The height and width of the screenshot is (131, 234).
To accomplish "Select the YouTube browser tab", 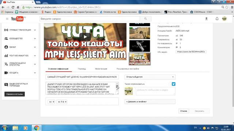I will pos(18,2).
